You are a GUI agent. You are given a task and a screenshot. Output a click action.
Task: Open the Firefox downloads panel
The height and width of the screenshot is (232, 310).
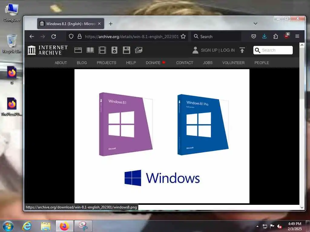[264, 36]
